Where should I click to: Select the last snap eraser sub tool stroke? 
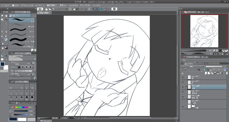(22, 45)
